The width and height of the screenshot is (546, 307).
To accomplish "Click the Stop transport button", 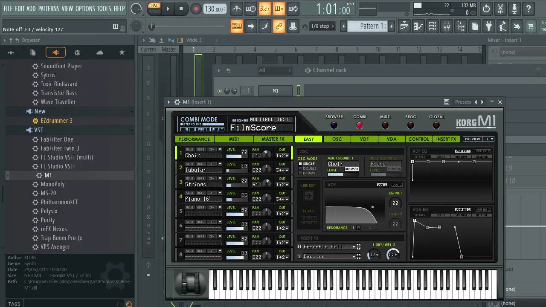I will coord(181,9).
